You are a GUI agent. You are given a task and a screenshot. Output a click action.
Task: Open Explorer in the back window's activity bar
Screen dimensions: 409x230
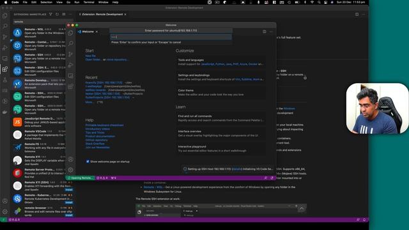click(5, 15)
